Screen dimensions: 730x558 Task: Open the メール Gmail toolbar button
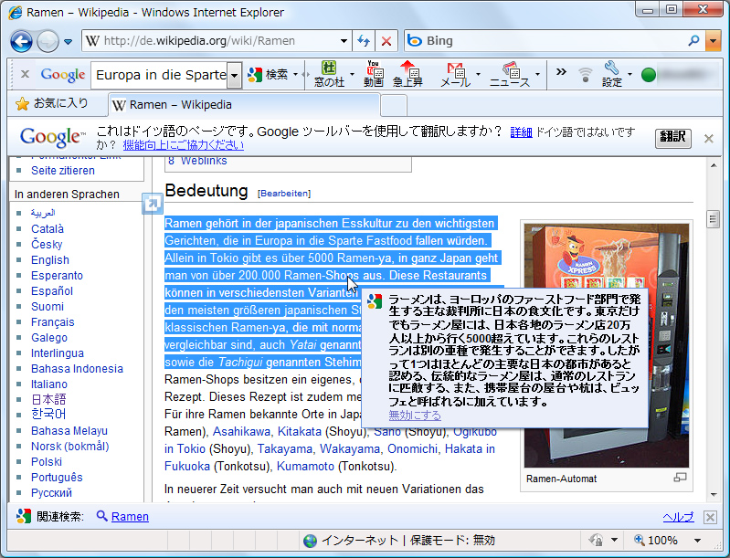(455, 74)
